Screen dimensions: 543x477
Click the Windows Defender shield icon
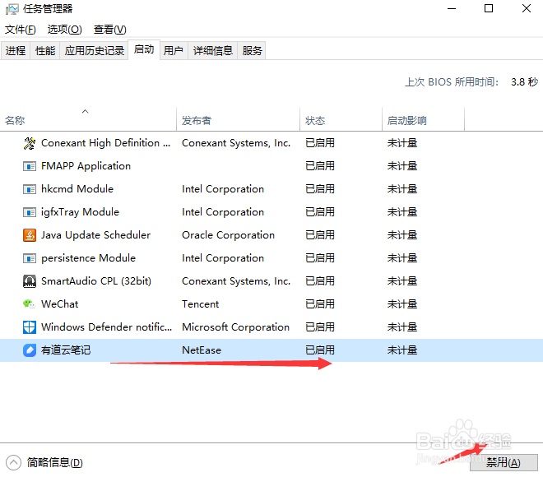point(30,326)
